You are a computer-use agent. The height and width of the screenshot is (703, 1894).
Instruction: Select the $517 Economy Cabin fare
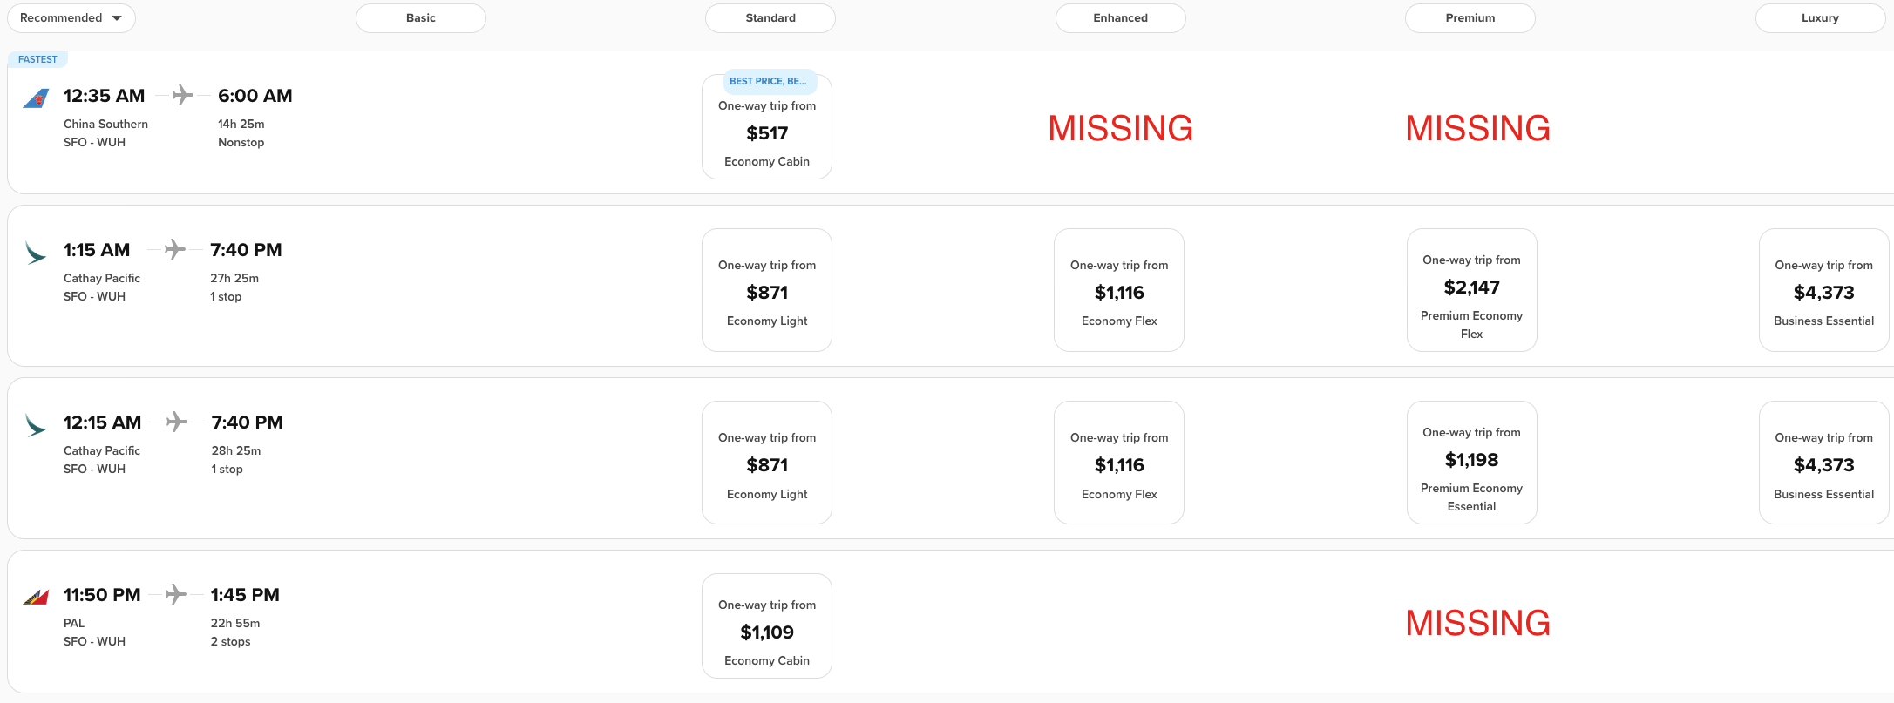767,133
